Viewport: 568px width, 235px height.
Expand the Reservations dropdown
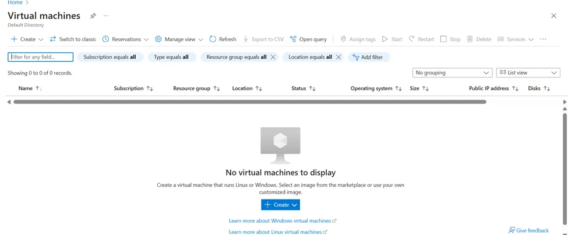[126, 39]
